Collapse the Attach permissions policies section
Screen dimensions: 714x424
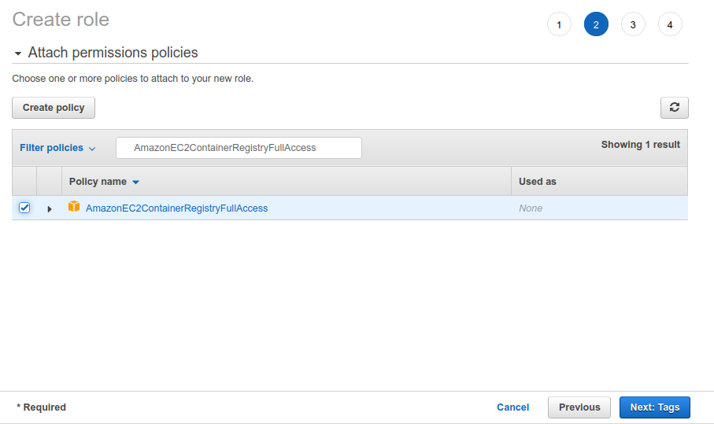pos(18,53)
